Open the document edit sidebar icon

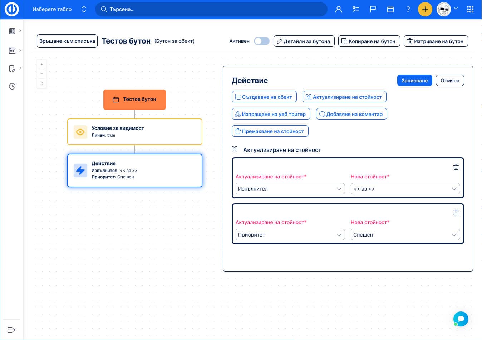(x=12, y=68)
